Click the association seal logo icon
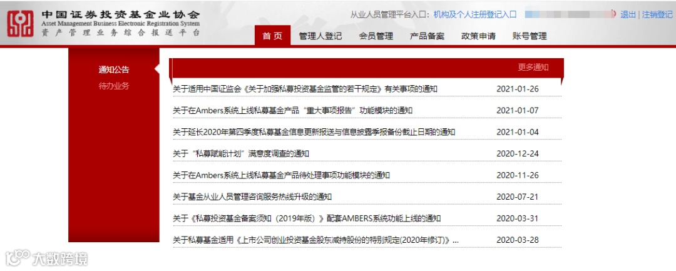Image resolution: width=676 pixels, height=271 pixels. coord(20,23)
